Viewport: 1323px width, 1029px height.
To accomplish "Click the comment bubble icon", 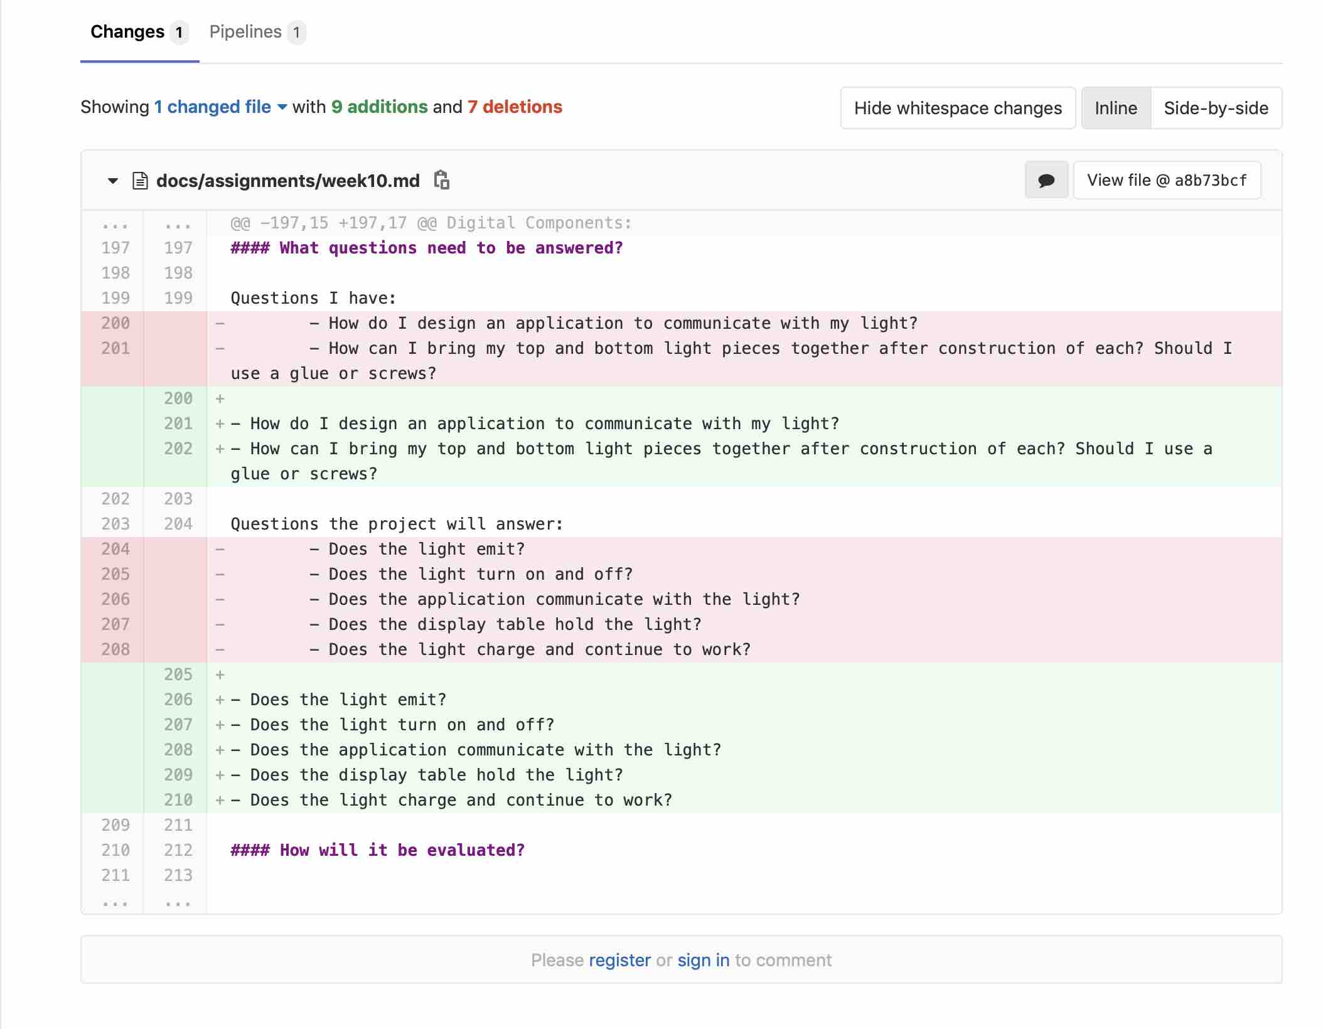I will click(1047, 181).
